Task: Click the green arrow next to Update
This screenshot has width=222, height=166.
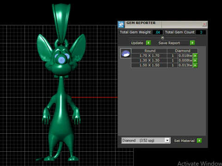Action: 148,43
